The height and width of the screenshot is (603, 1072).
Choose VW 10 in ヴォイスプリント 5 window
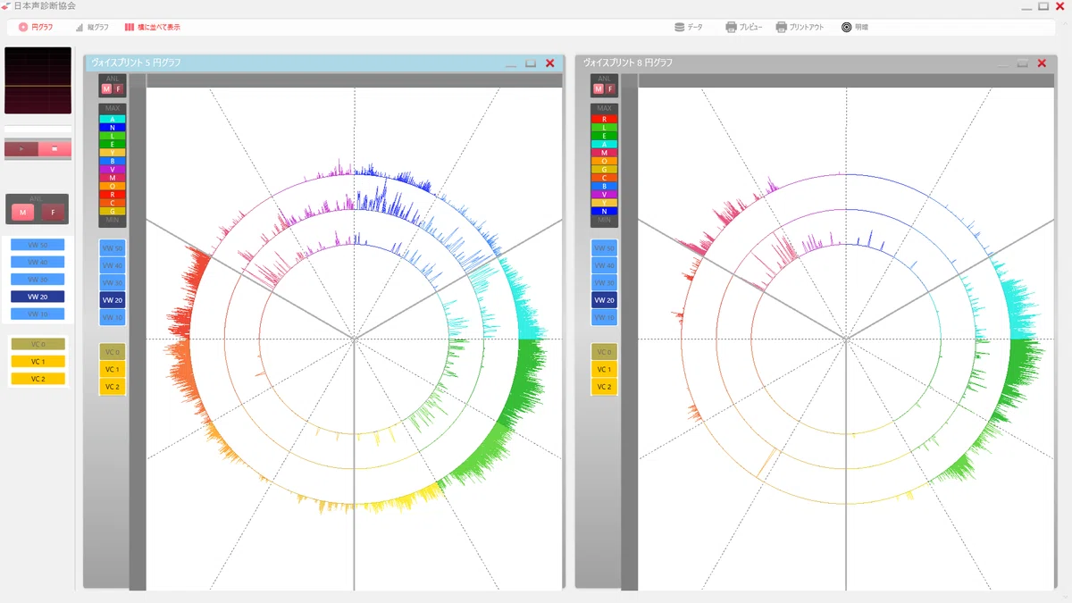tap(113, 318)
